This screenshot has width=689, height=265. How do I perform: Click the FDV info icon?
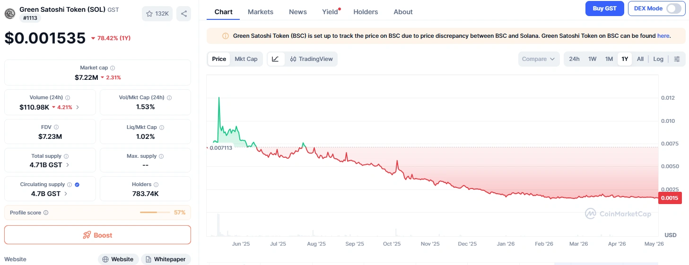(x=56, y=127)
